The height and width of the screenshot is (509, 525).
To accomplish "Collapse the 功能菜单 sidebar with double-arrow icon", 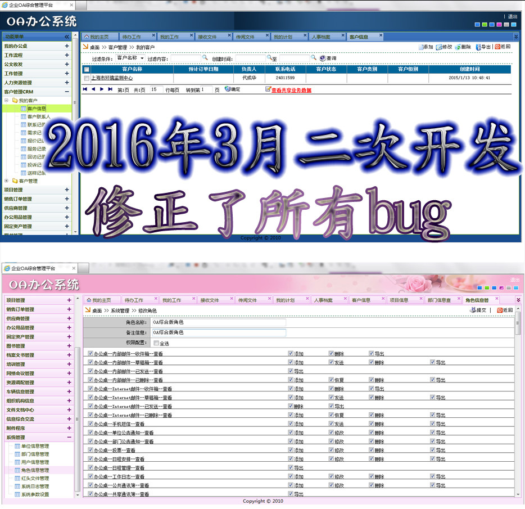I will 67,37.
